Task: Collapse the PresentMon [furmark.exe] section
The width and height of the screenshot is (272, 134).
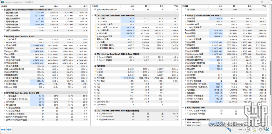Action: click(x=183, y=120)
